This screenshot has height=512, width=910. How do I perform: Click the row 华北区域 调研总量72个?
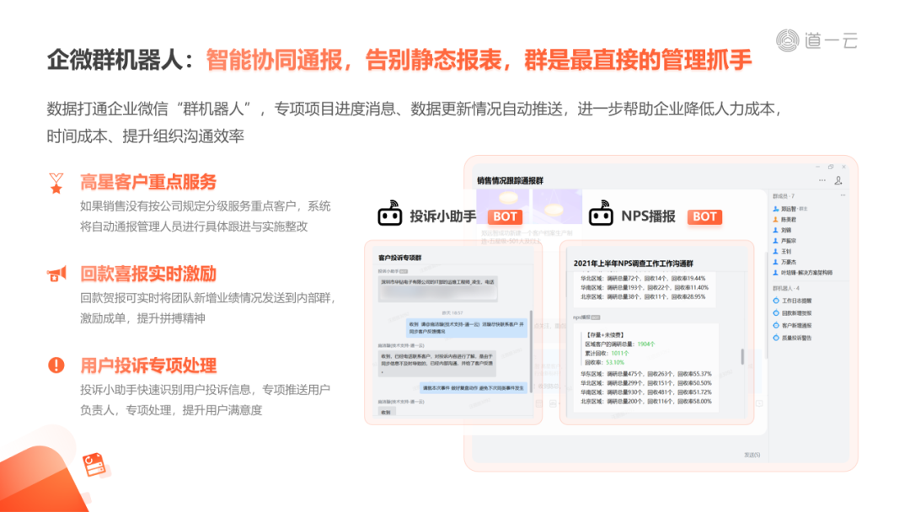click(643, 279)
